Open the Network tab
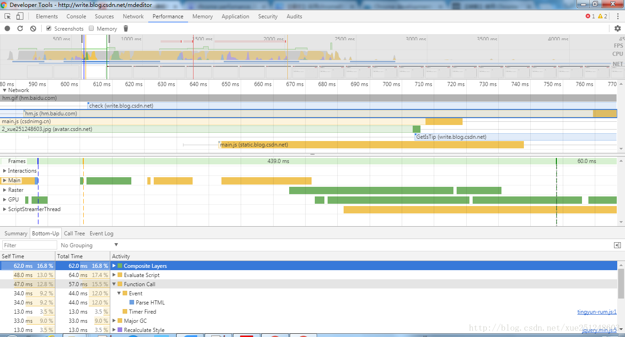Image resolution: width=625 pixels, height=337 pixels. click(x=133, y=16)
